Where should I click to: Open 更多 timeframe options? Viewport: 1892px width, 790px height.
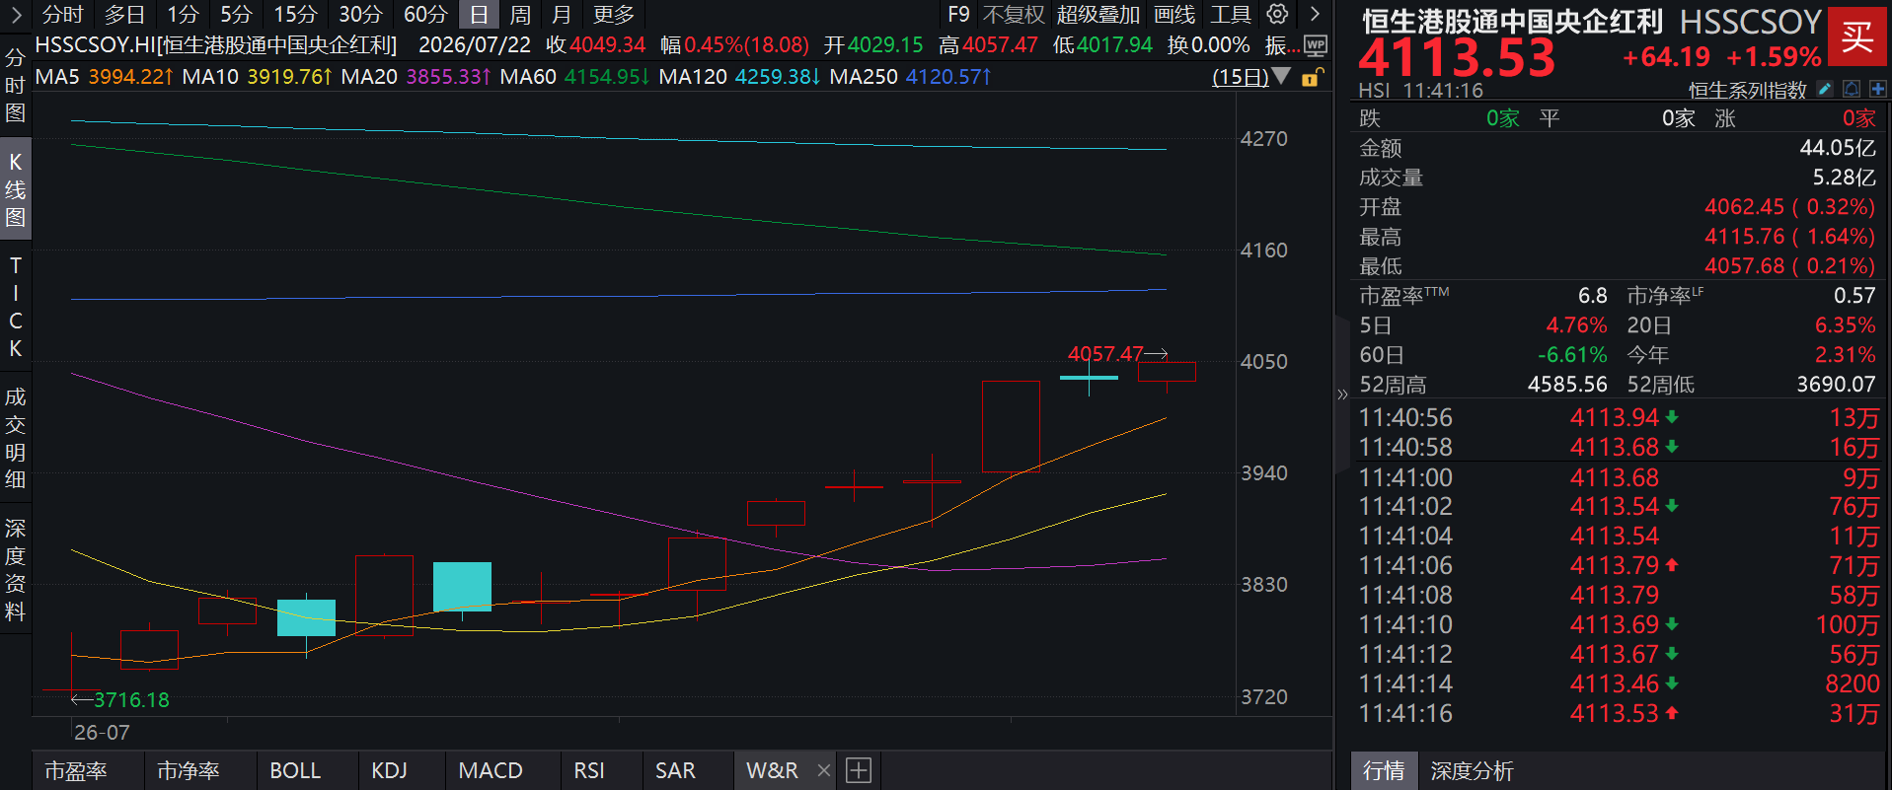click(614, 15)
